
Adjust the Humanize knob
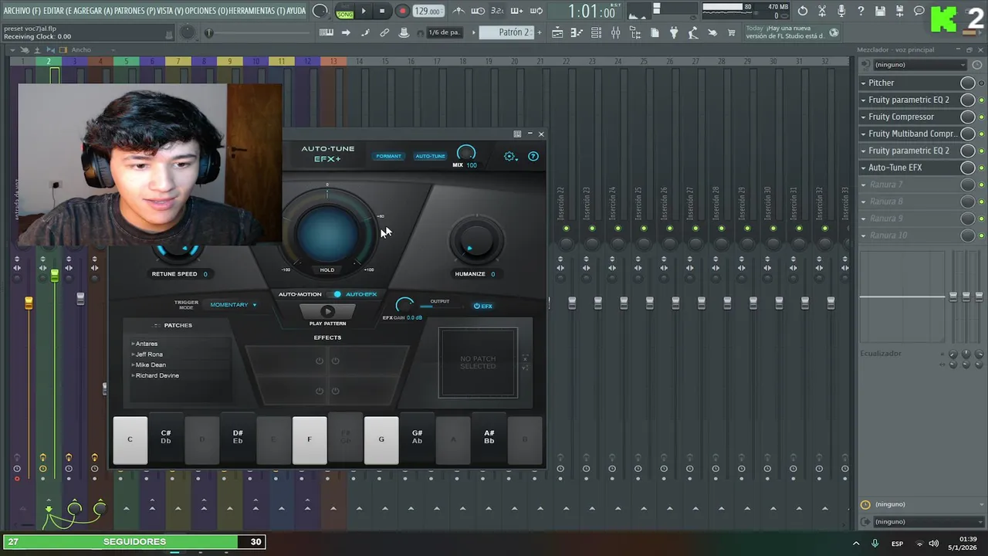pyautogui.click(x=476, y=239)
